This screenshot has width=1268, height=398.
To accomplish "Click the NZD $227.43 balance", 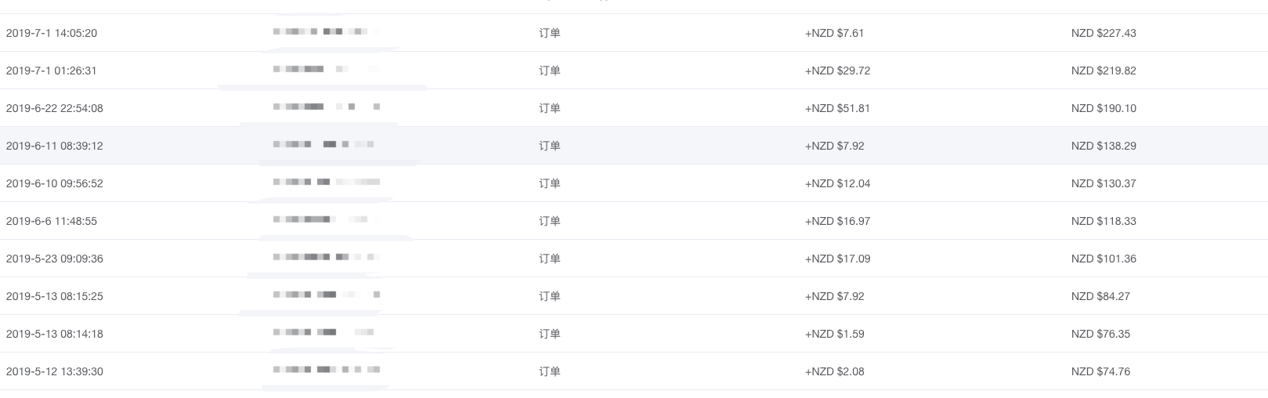I will pyautogui.click(x=1103, y=33).
